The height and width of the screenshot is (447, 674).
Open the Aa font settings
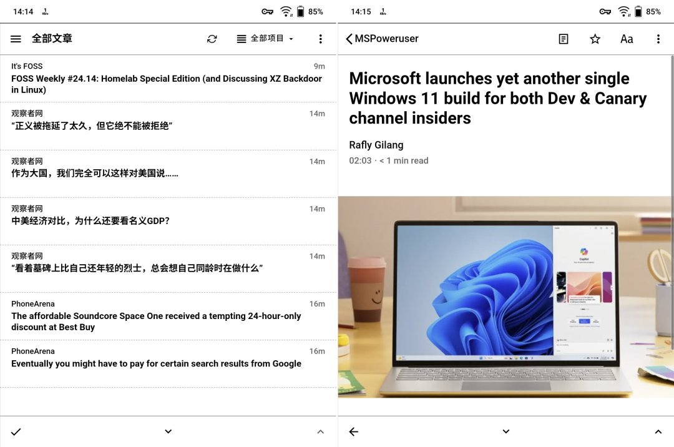point(627,39)
